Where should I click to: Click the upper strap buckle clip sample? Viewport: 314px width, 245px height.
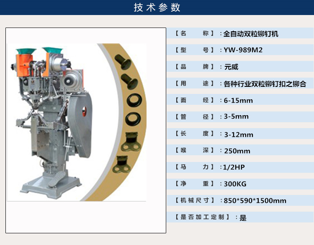(x=131, y=141)
